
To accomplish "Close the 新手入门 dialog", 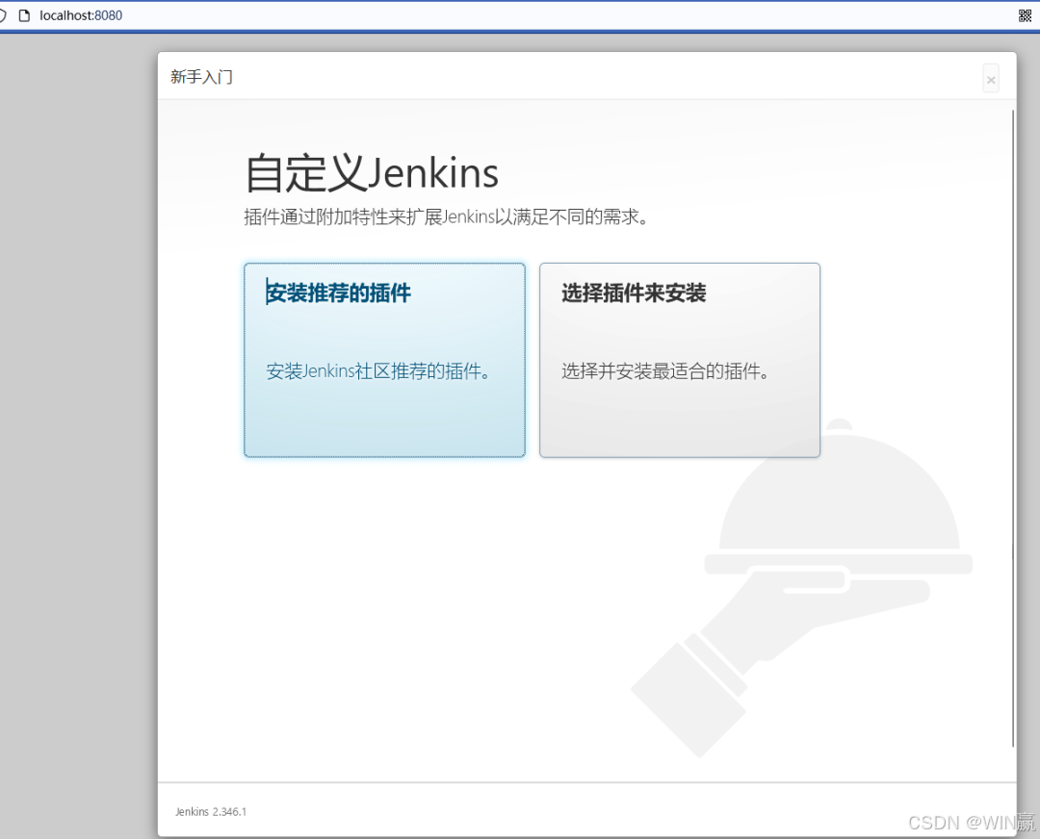I will point(991,80).
